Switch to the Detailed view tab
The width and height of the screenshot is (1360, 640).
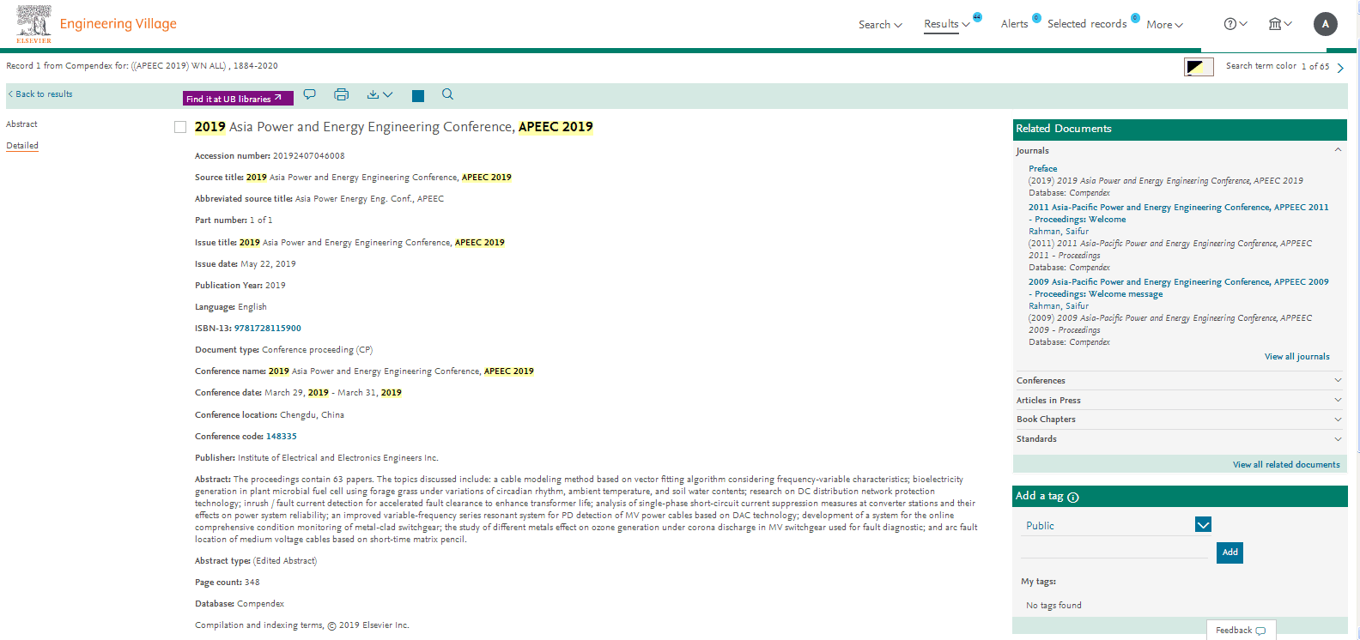22,146
